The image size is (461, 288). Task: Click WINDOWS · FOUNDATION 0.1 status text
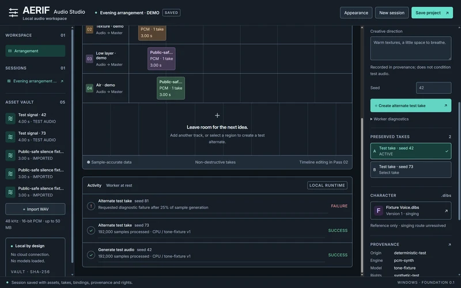(x=426, y=283)
